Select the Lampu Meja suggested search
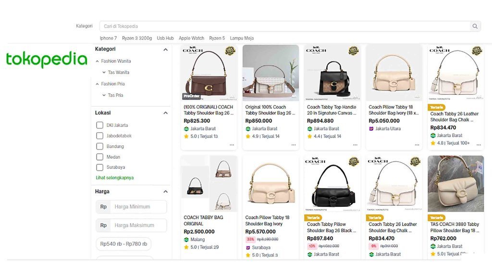This screenshot has width=492, height=277. click(242, 38)
